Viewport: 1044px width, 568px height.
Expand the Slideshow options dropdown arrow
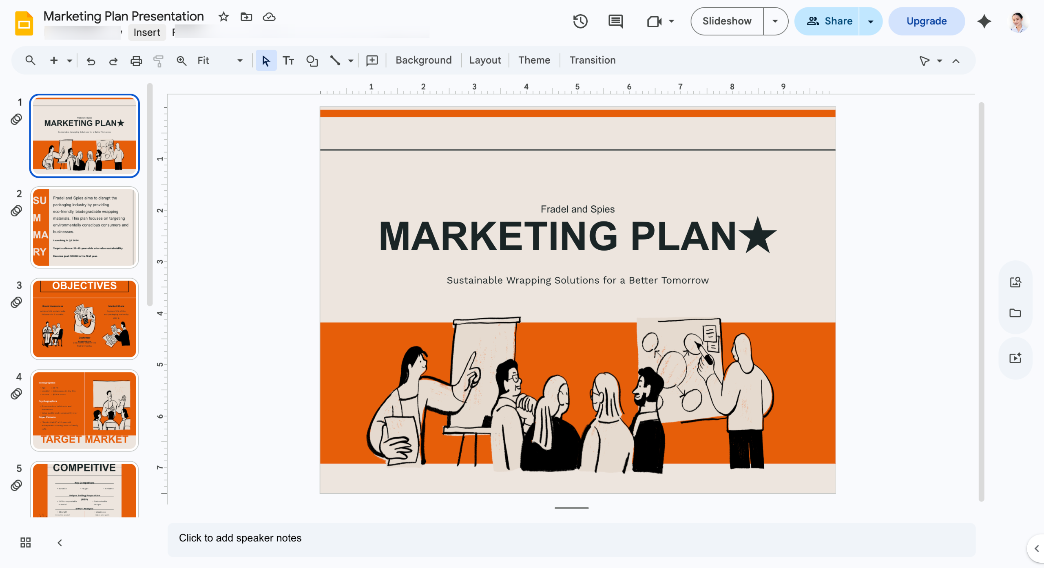[775, 21]
